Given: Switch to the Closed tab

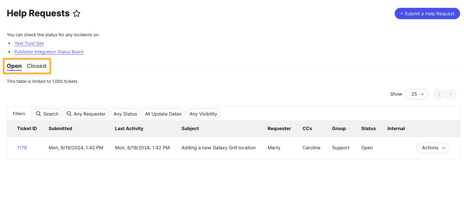Looking at the screenshot, I should coord(36,66).
